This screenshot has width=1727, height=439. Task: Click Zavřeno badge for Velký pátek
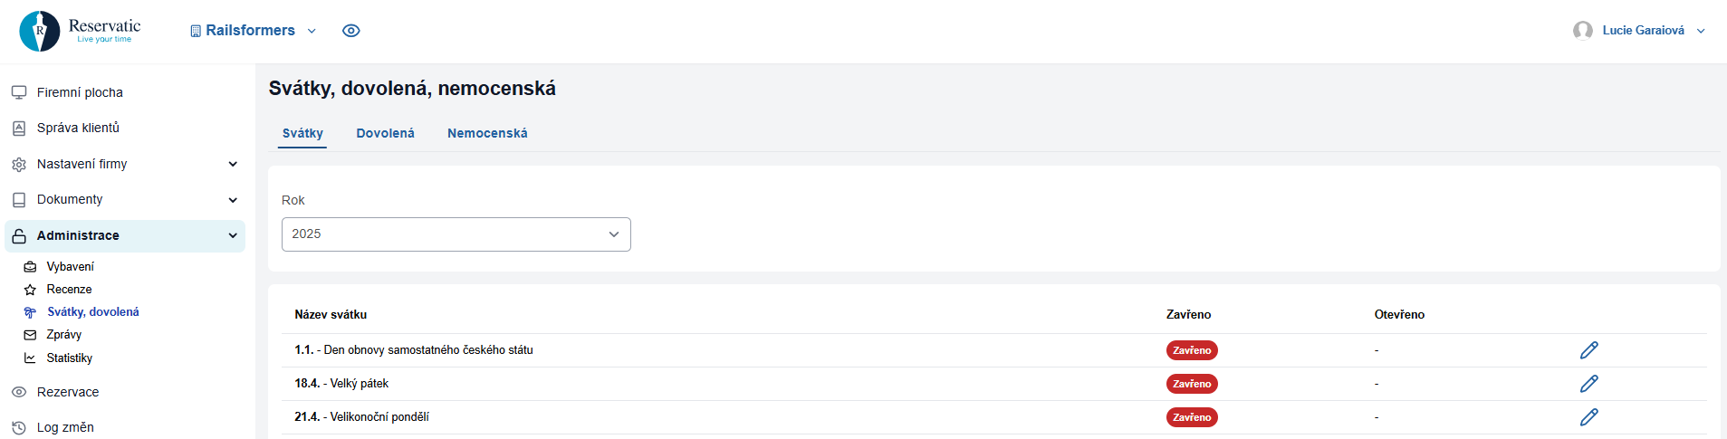pyautogui.click(x=1192, y=384)
